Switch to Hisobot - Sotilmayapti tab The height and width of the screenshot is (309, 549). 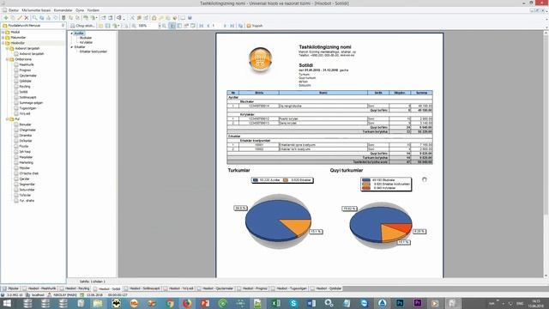click(142, 288)
